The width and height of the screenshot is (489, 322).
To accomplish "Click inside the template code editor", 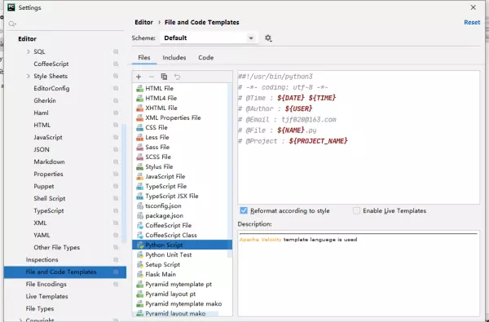I will point(359,137).
